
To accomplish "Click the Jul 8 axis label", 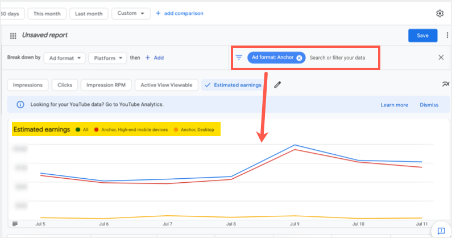I will coord(231,224).
